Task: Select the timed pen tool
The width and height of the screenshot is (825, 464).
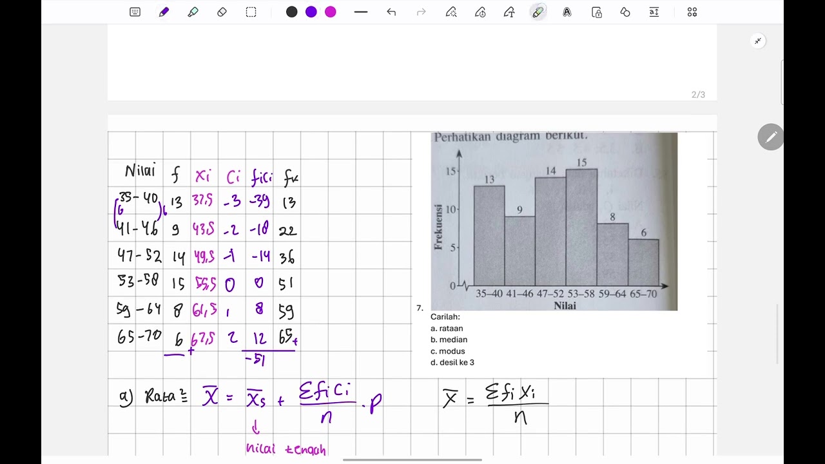Action: (x=480, y=12)
